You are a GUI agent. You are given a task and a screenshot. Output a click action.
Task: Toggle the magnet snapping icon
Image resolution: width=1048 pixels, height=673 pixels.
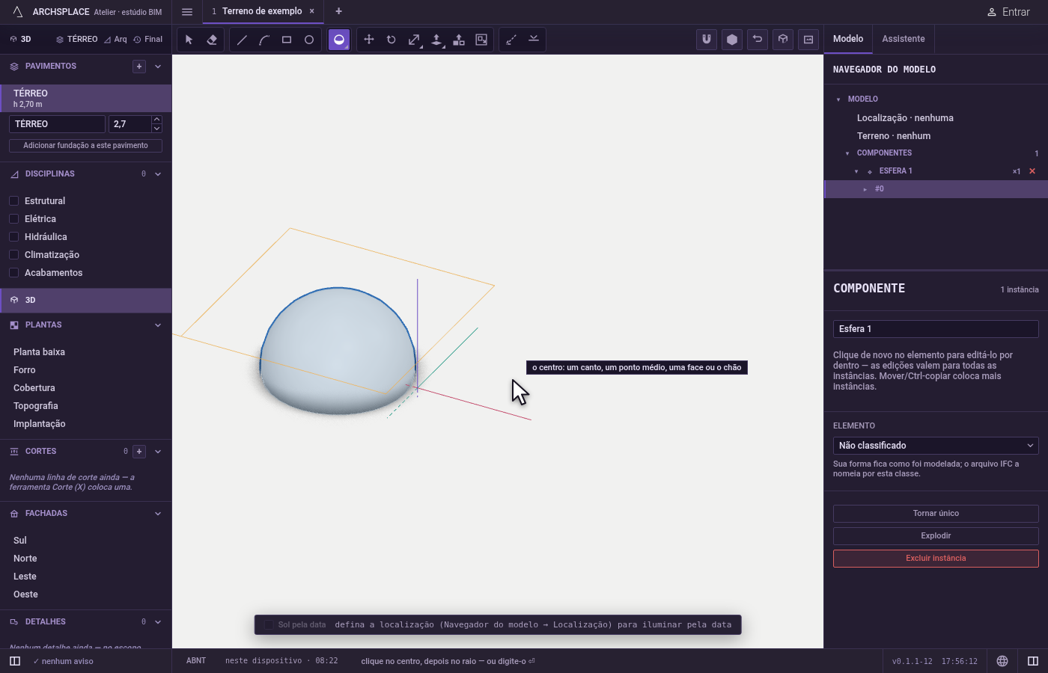pos(707,40)
